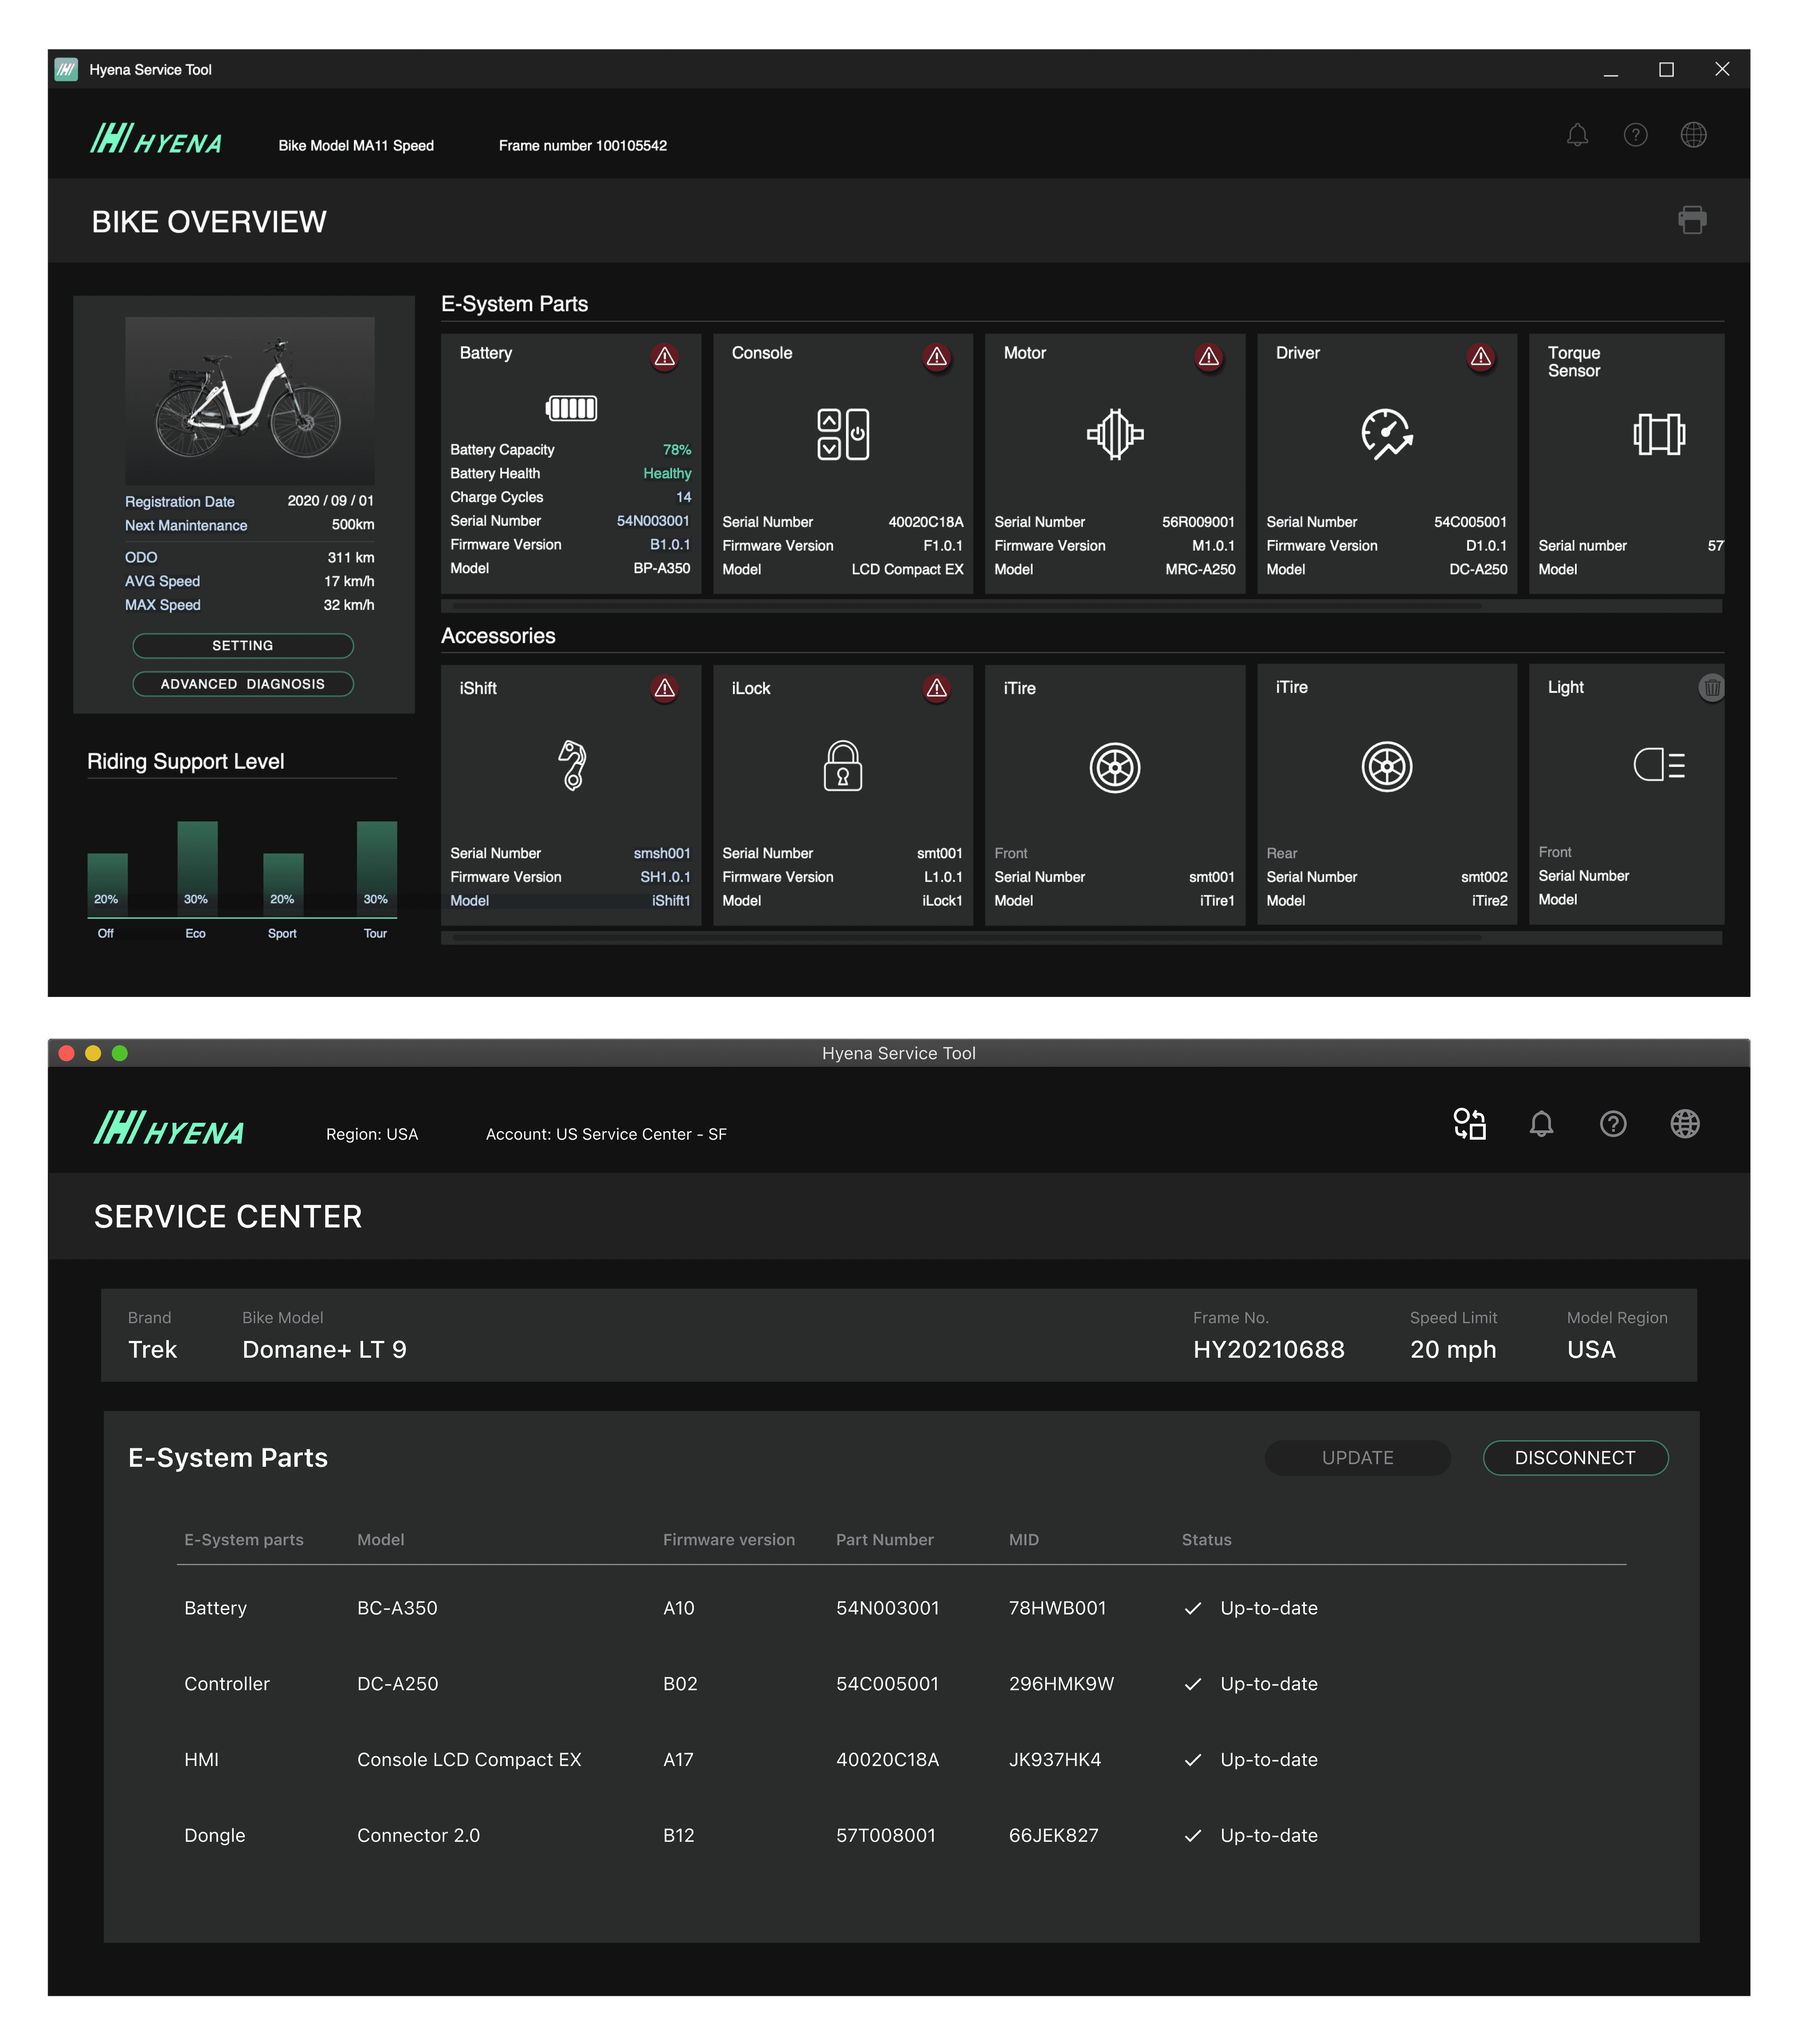Delete the Light accessory with trash icon
The height and width of the screenshot is (2044, 1797).
coord(1711,688)
